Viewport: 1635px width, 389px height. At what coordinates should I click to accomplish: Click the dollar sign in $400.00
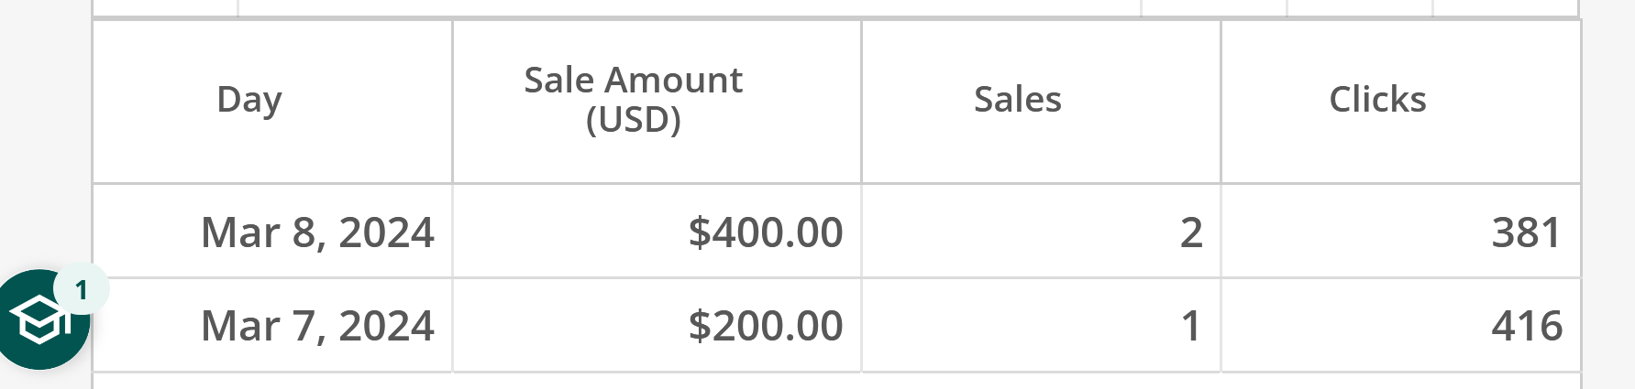(x=700, y=232)
